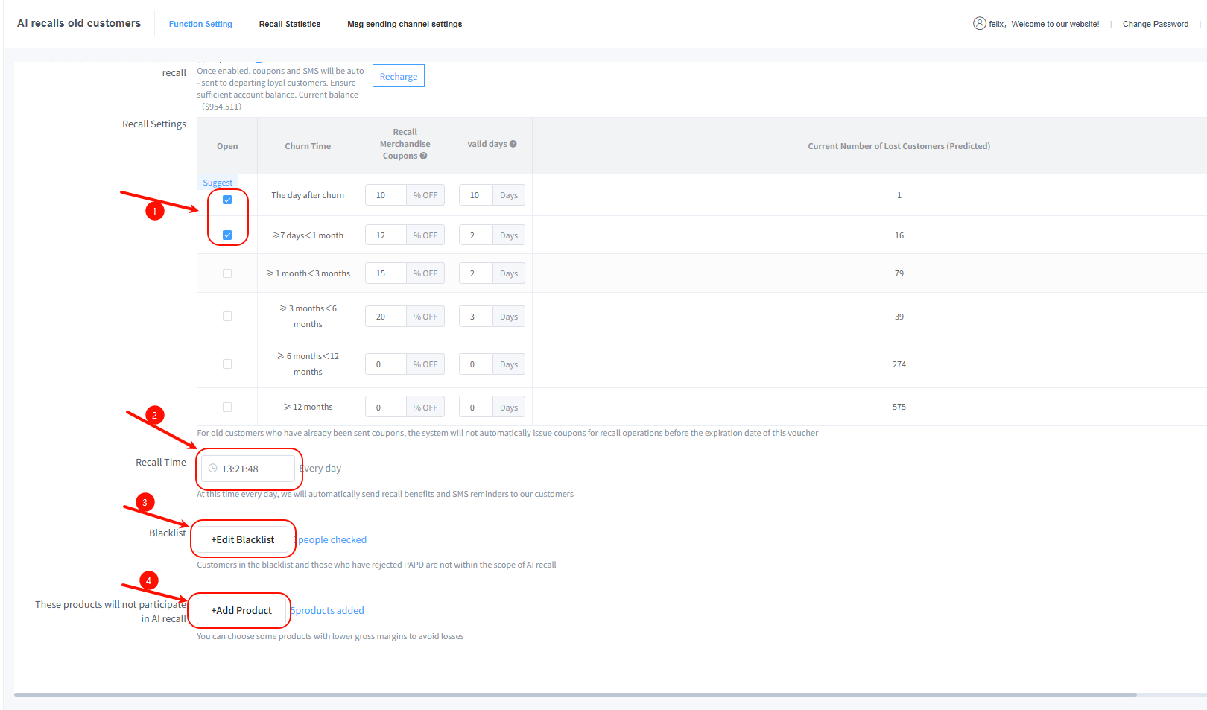1207x710 pixels.
Task: Click the clock icon in Recall Time field
Action: 213,469
